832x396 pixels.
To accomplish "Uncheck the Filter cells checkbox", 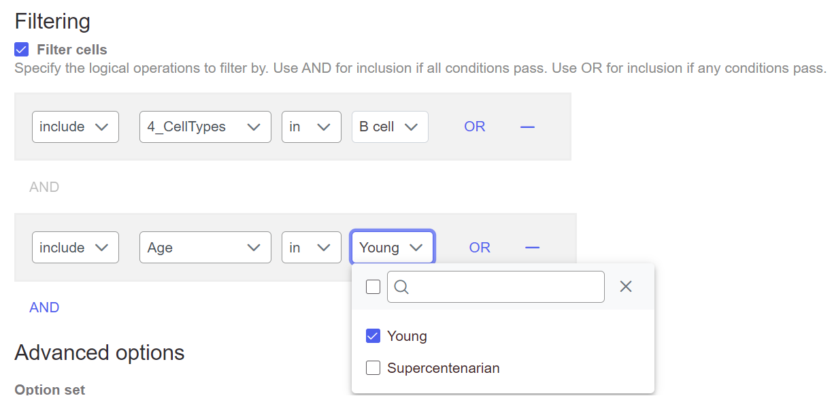I will coord(22,50).
